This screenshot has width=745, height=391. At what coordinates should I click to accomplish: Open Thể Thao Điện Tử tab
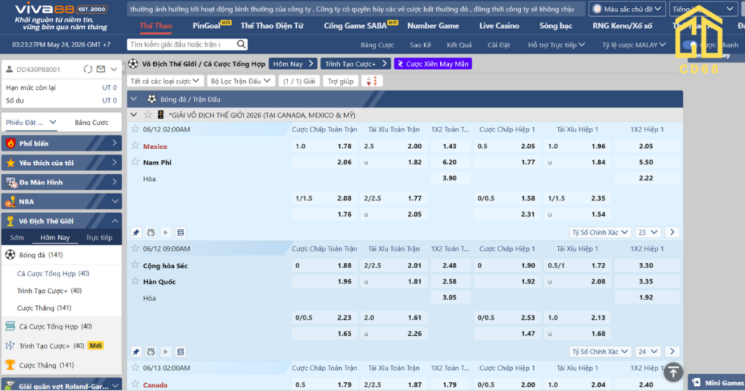tap(272, 25)
